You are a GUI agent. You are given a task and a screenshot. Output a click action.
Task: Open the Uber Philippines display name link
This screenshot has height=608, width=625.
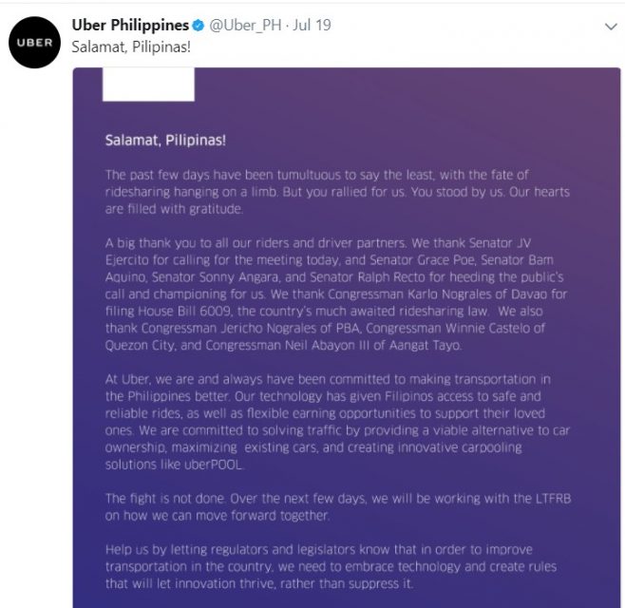click(130, 25)
